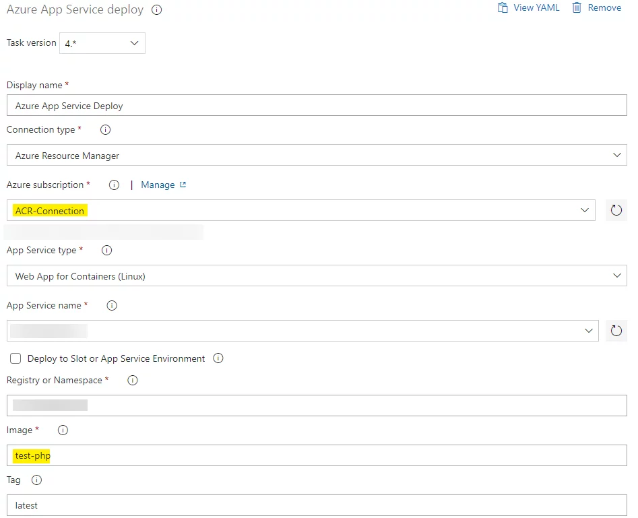Refresh the Azure subscription list

616,210
